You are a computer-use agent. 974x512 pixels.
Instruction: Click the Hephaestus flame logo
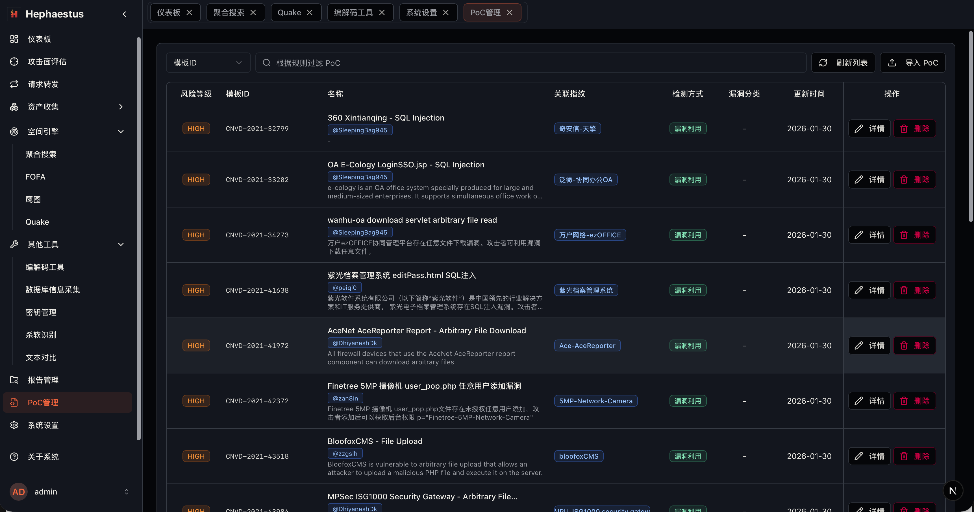click(x=14, y=14)
